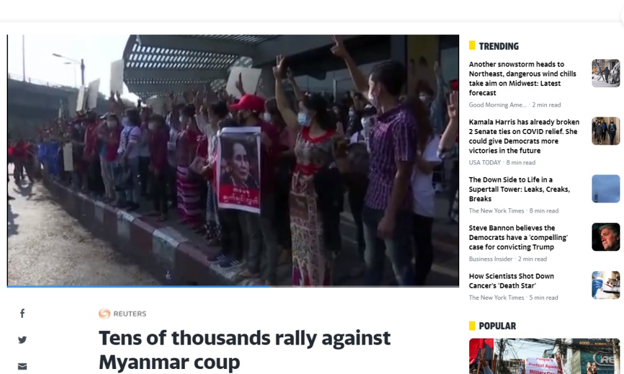Share article via Twitter icon
624x374 pixels.
[x=22, y=340]
